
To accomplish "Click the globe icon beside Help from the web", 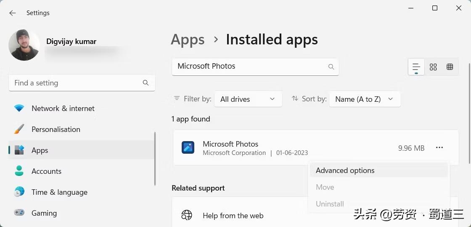I will pyautogui.click(x=187, y=215).
